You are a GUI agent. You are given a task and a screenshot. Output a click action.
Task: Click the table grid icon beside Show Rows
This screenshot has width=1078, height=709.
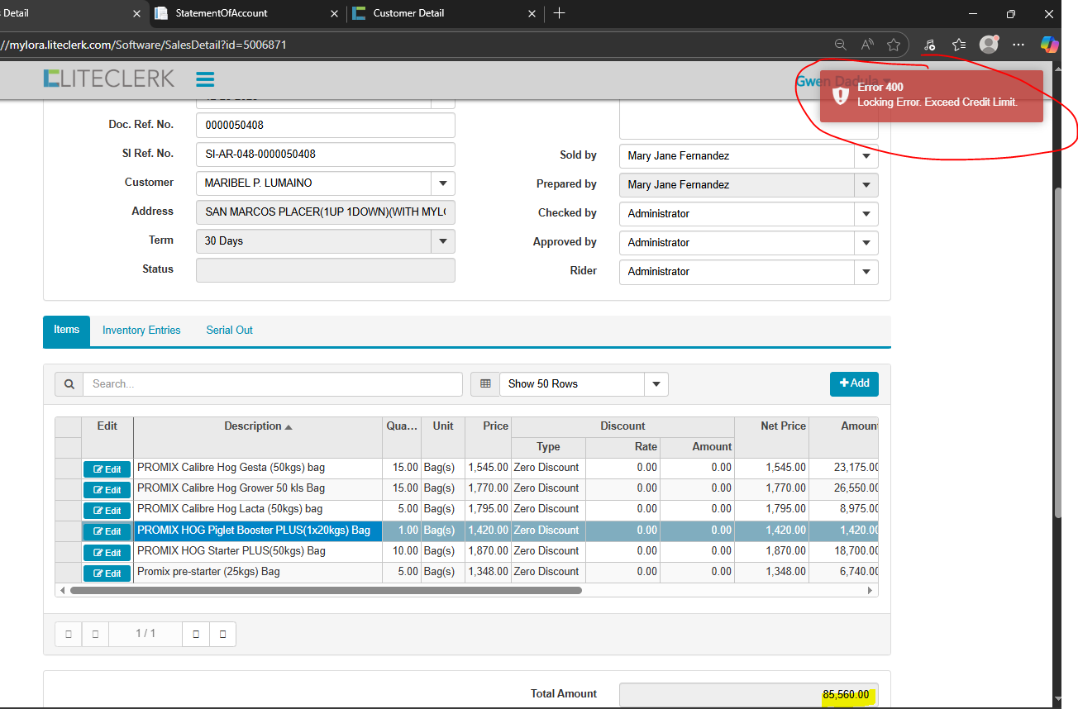(x=485, y=384)
